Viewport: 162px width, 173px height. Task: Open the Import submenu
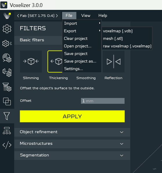pos(82,23)
